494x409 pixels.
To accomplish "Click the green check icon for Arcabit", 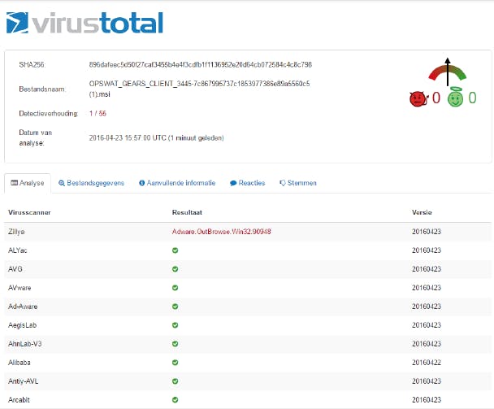I will (175, 400).
